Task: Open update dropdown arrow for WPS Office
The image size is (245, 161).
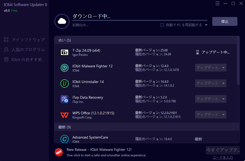Action: [224, 115]
